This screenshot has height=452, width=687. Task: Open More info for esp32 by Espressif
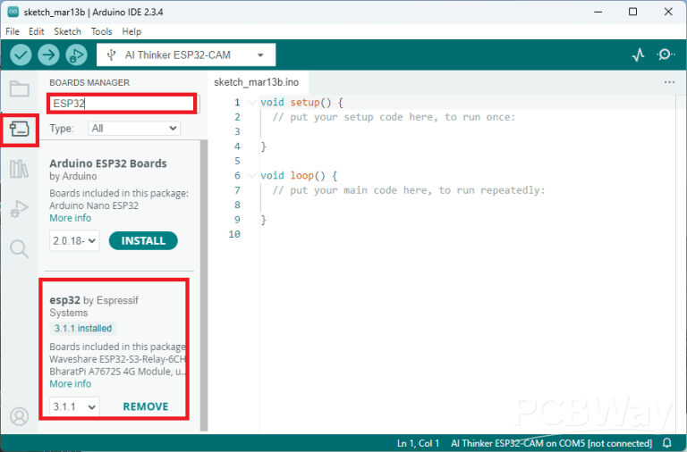[x=70, y=384]
